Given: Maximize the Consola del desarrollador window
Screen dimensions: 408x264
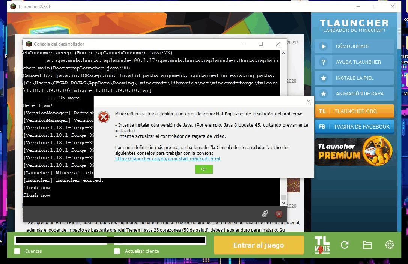Looking at the screenshot, I should [x=261, y=44].
